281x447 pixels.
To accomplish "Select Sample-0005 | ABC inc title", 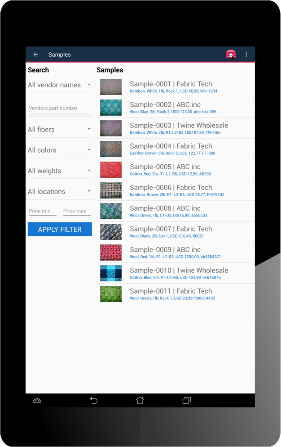I will [x=165, y=167].
